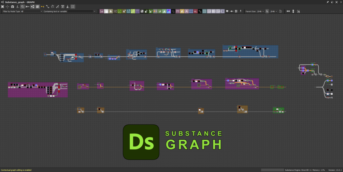343x172 pixels.
Task: Undock the graph panel to floating window
Action: point(332,2)
